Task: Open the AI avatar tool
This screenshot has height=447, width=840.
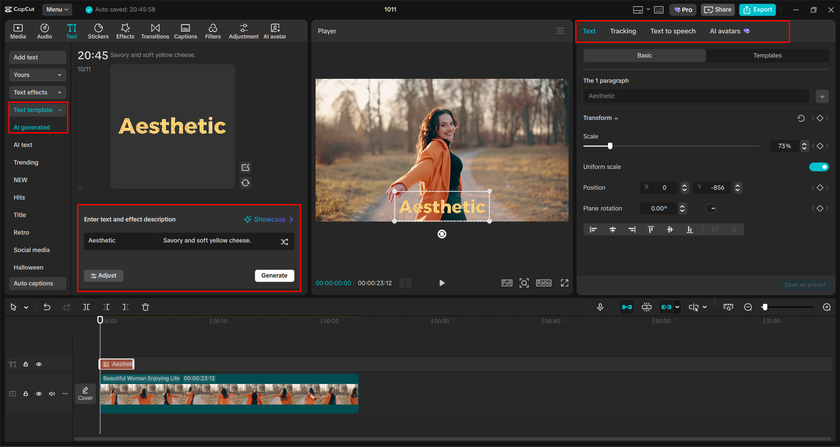Action: (x=274, y=31)
